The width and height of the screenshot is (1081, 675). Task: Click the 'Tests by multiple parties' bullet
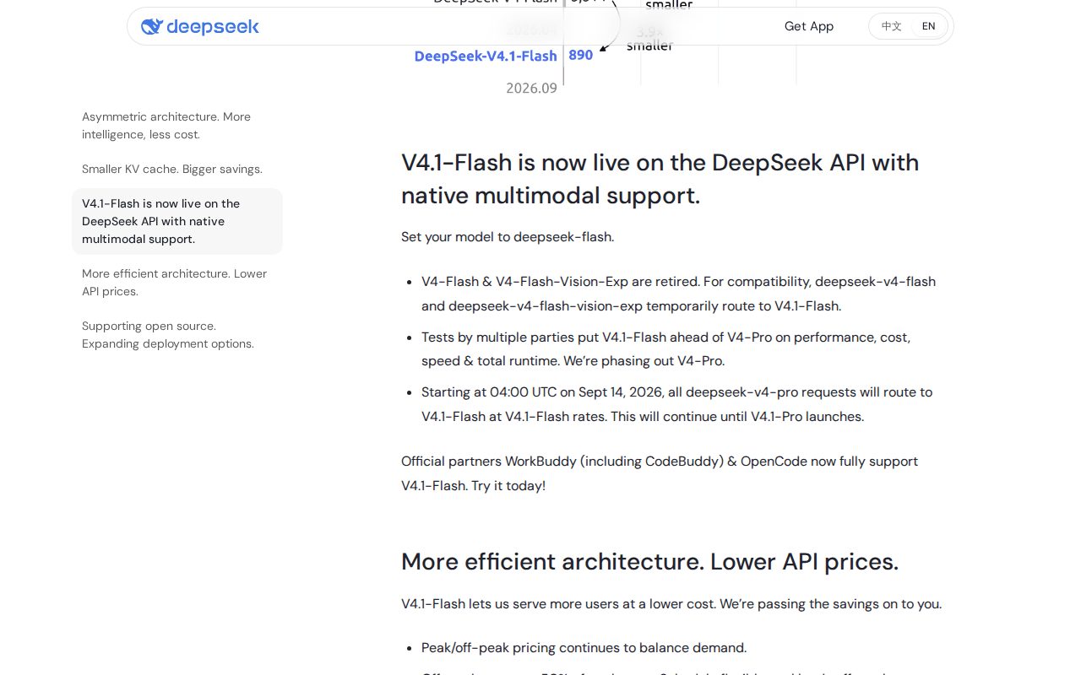[665, 348]
